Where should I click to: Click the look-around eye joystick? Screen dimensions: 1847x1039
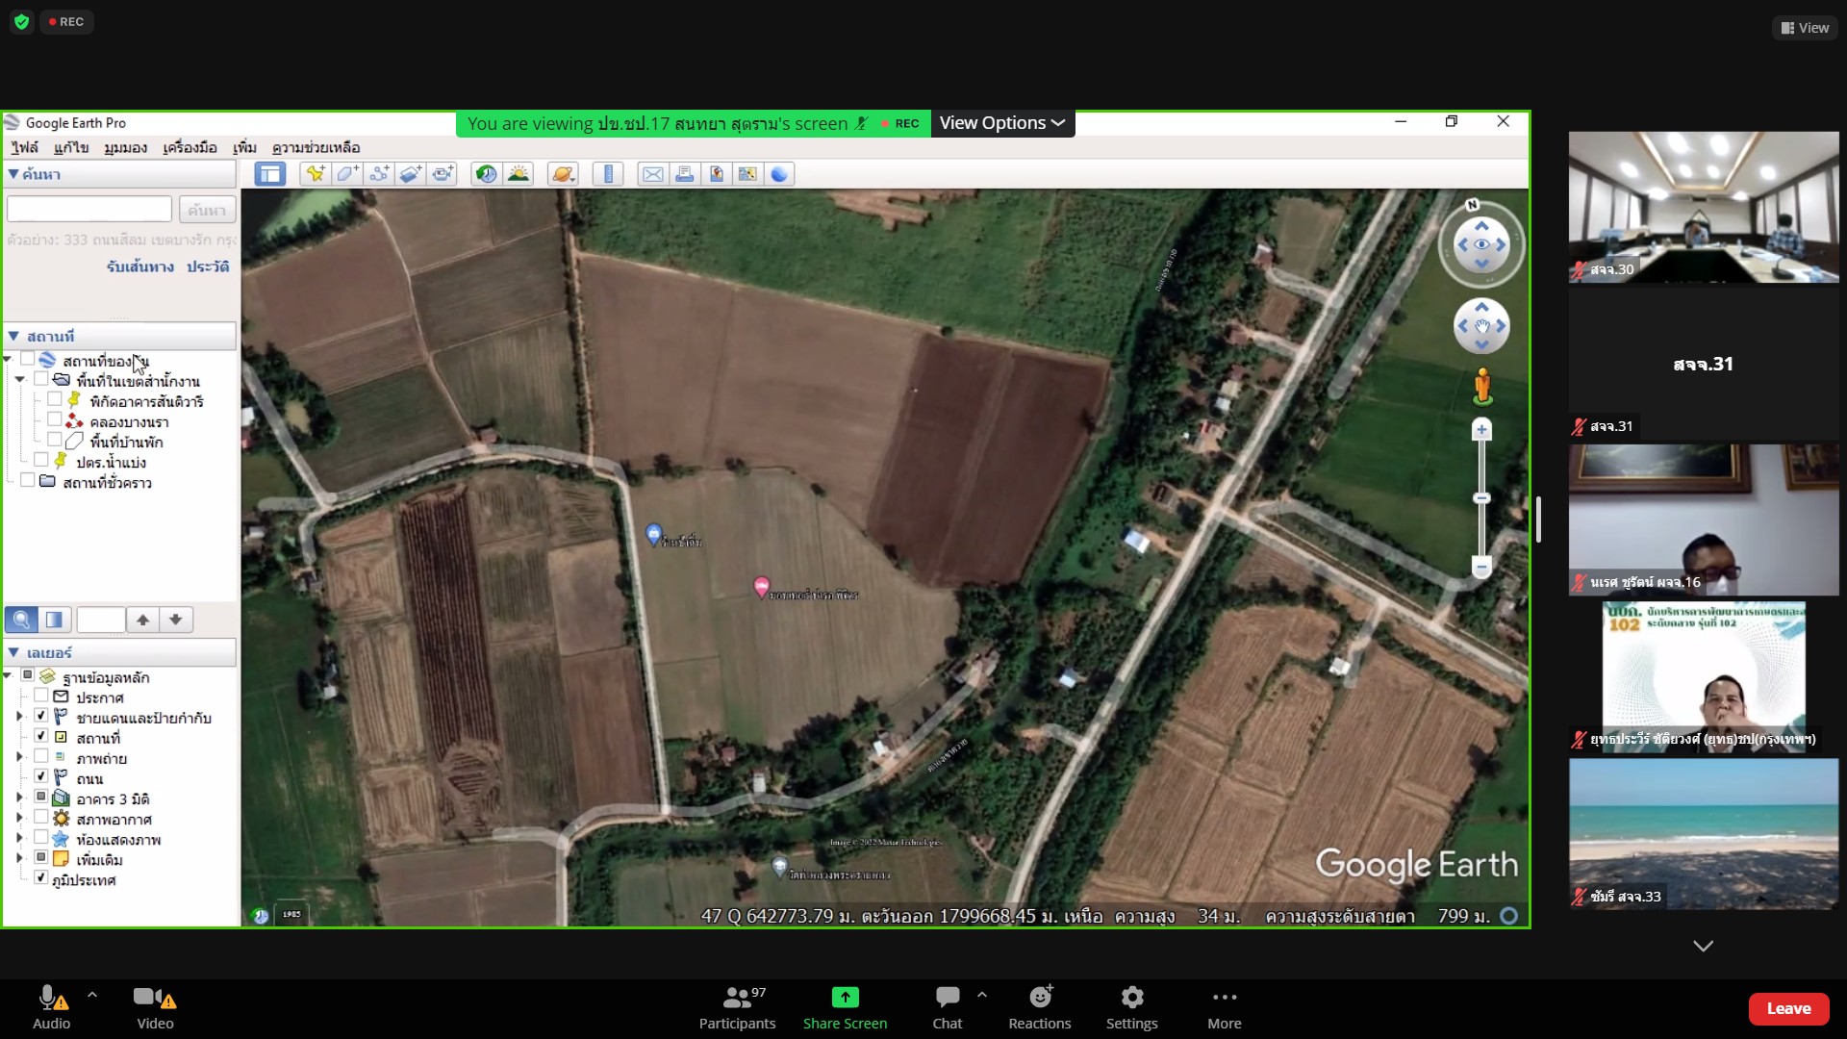point(1481,244)
